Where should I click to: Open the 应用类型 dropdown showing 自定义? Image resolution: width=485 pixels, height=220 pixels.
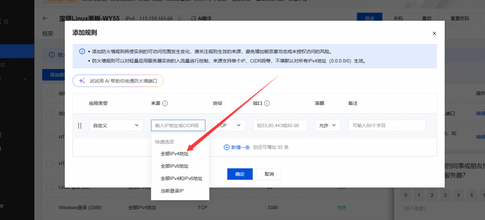click(x=116, y=126)
